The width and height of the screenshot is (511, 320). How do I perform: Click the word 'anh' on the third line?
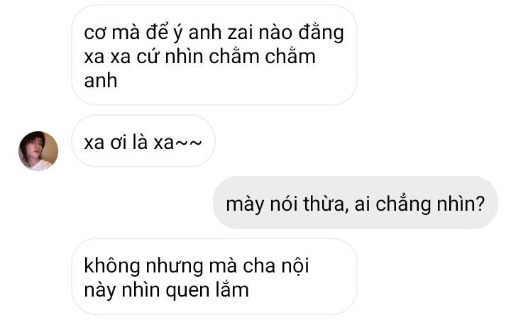coord(101,80)
